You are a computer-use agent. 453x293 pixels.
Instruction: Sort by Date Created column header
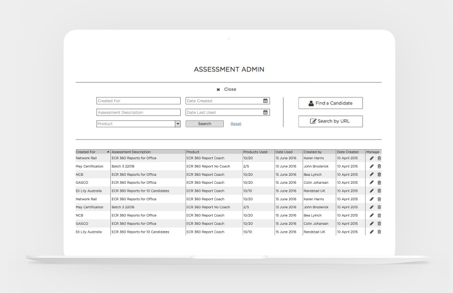347,152
